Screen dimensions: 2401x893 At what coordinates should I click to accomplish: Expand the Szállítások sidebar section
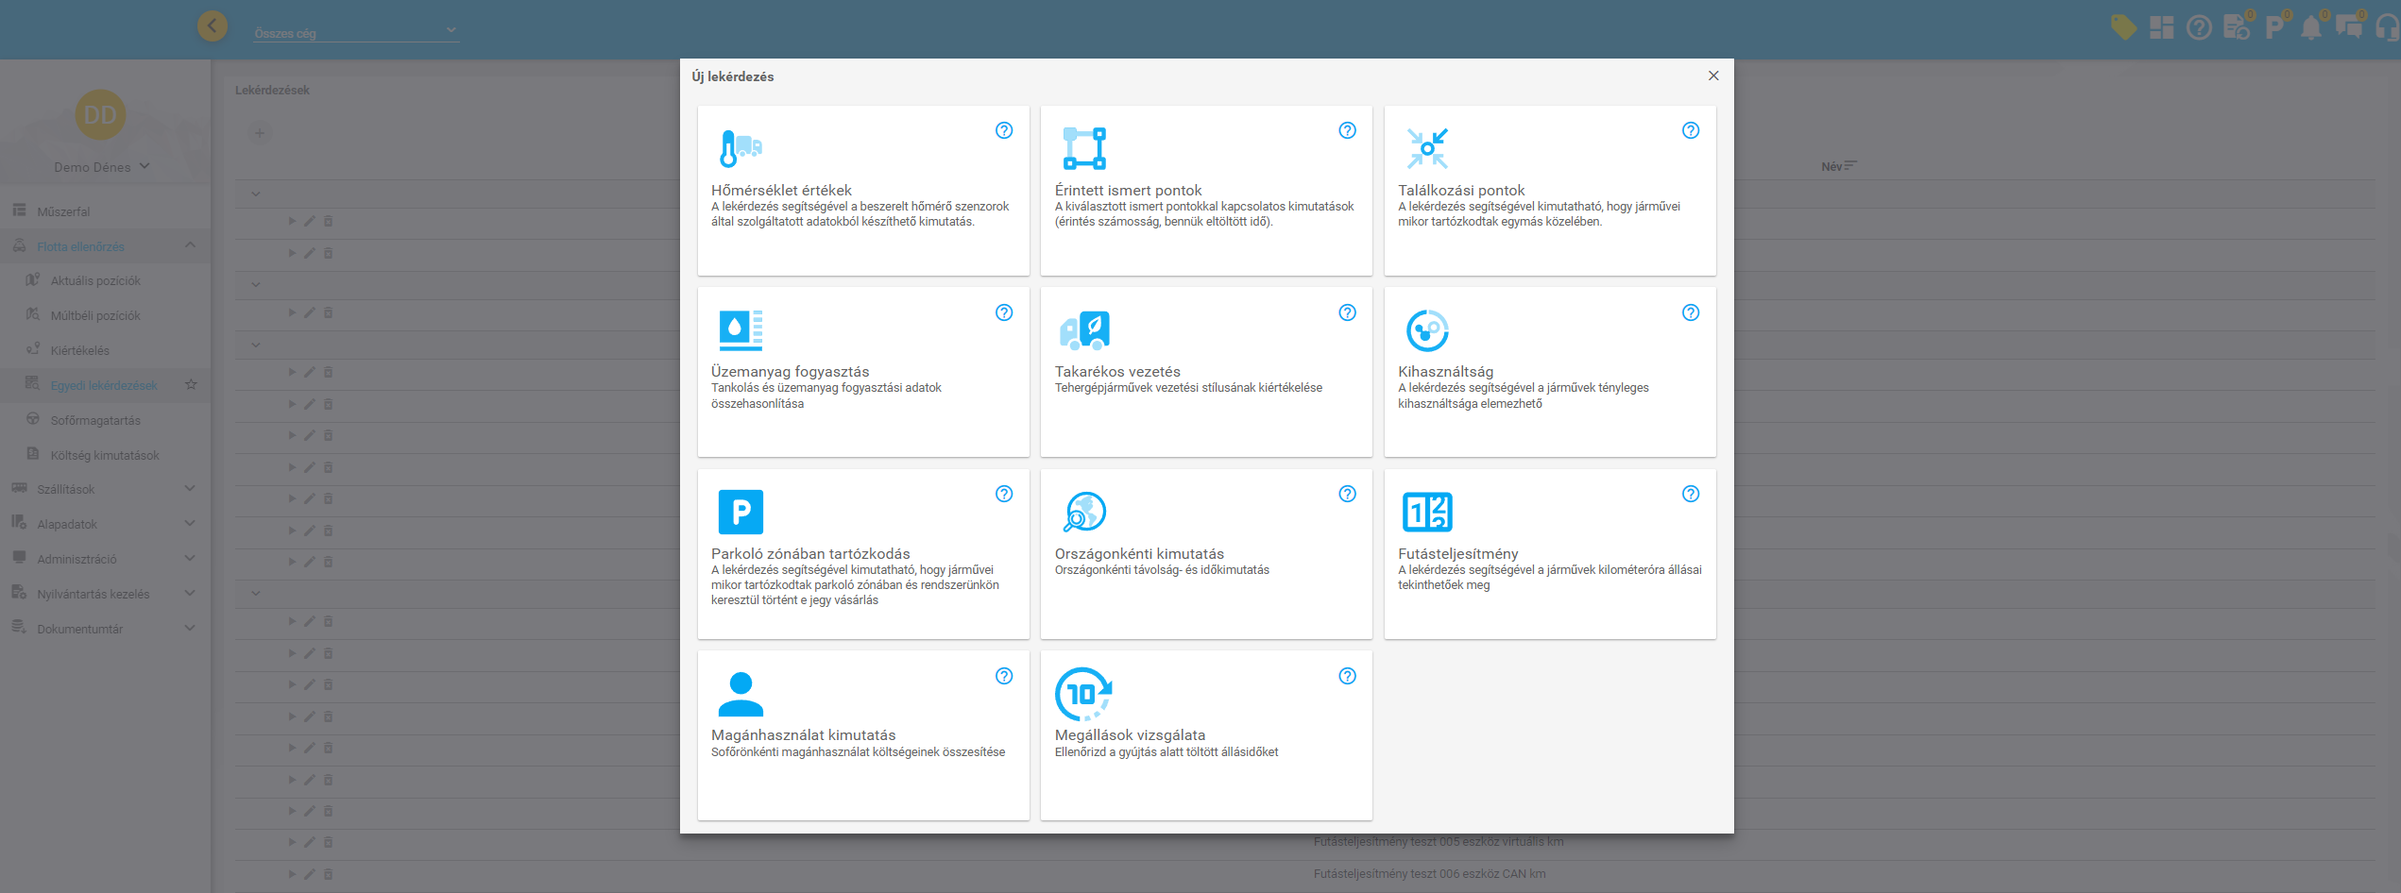(104, 489)
